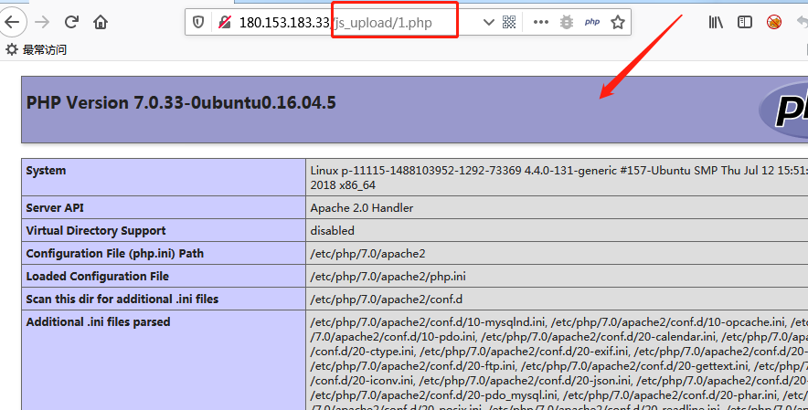Open page actions three-dot menu
The width and height of the screenshot is (808, 410).
[540, 22]
